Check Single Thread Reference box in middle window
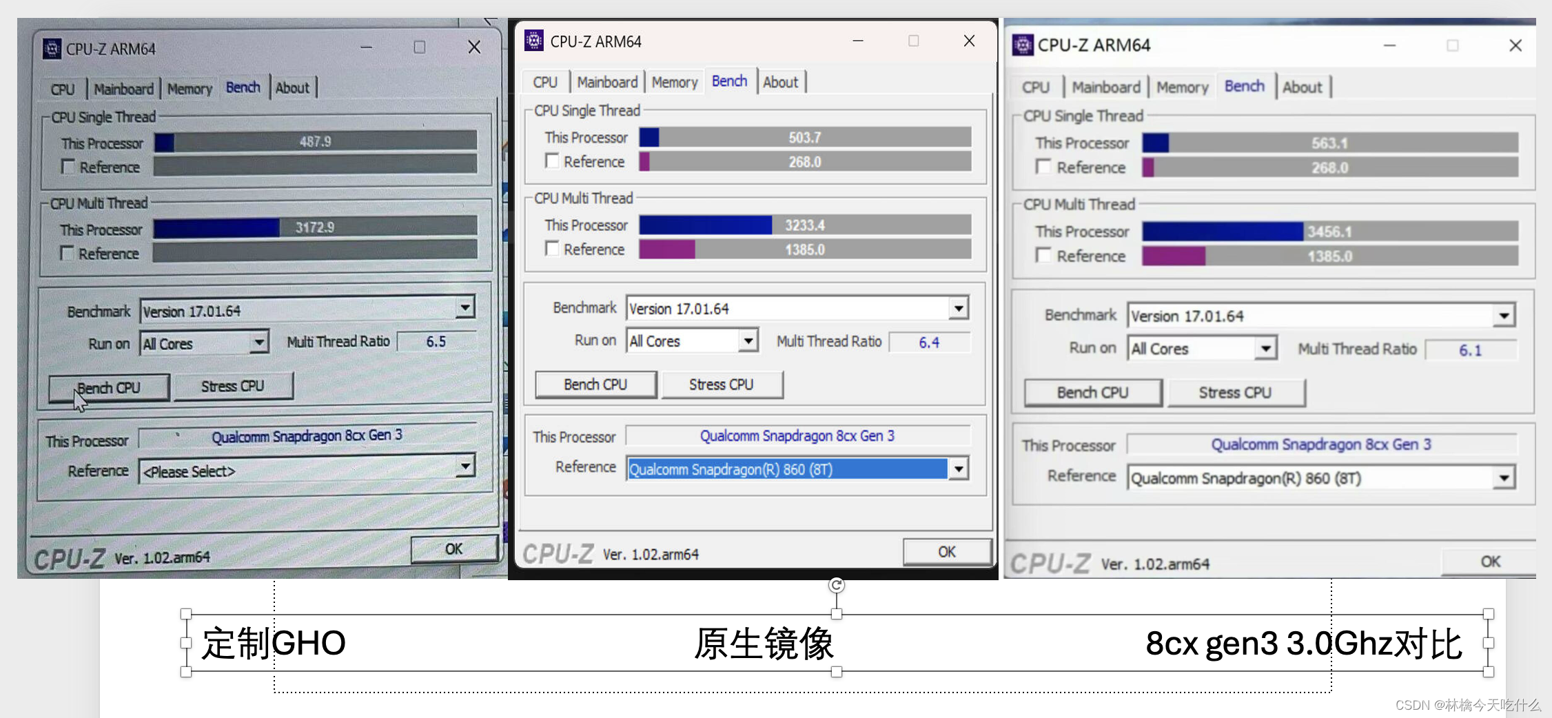 coord(551,161)
